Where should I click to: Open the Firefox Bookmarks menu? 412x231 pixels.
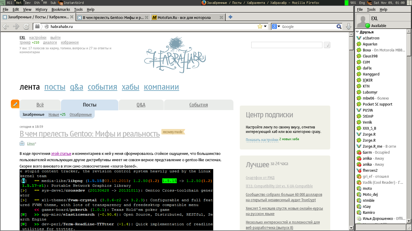61,10
